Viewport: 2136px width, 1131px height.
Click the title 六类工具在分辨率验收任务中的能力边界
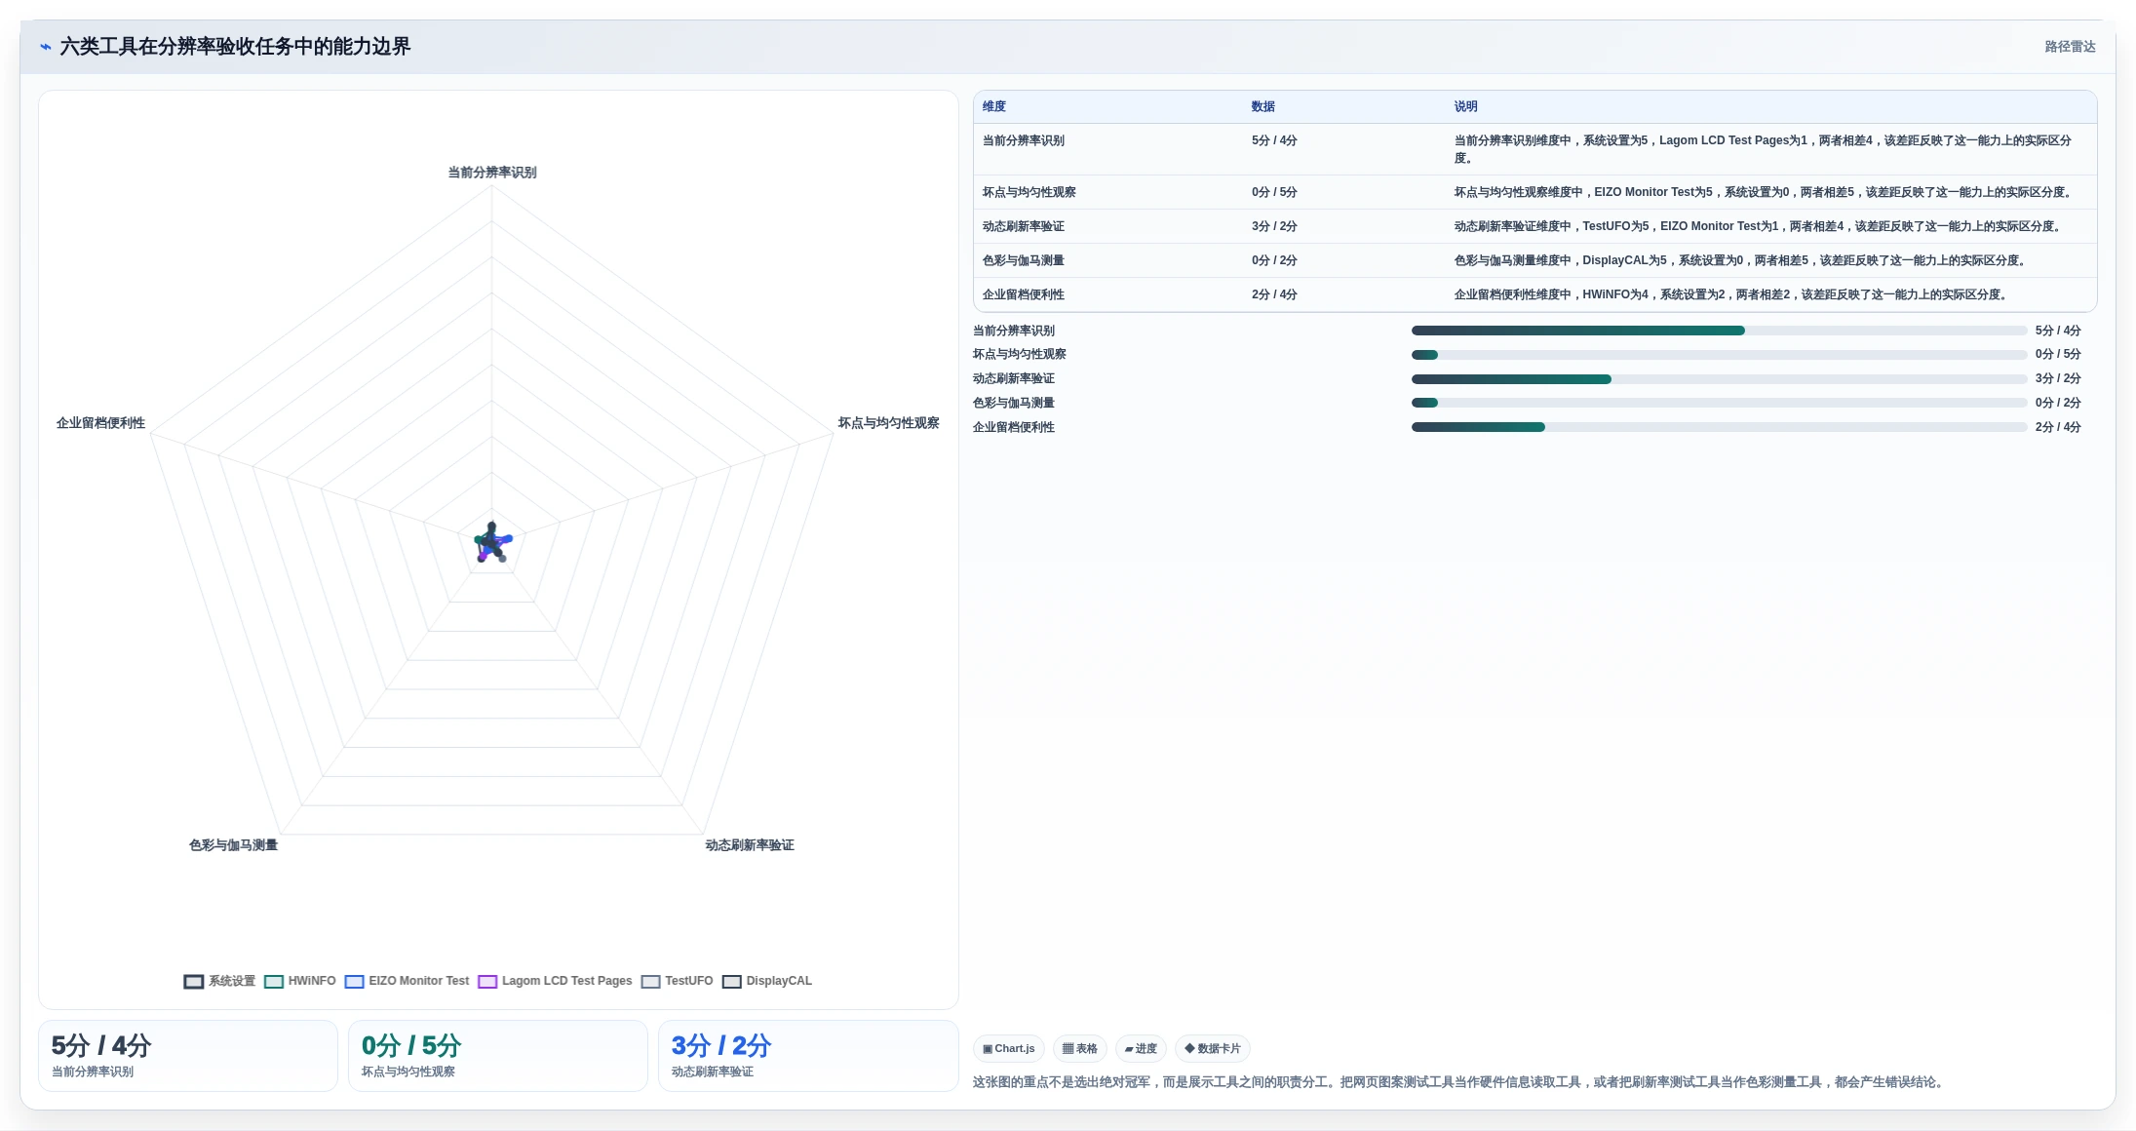[235, 47]
